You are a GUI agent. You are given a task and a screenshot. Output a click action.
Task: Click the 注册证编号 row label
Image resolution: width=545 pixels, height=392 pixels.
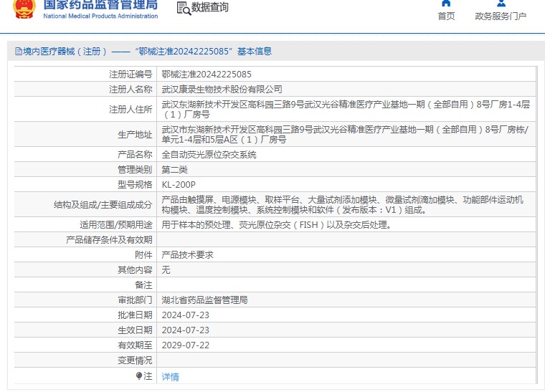pyautogui.click(x=131, y=75)
